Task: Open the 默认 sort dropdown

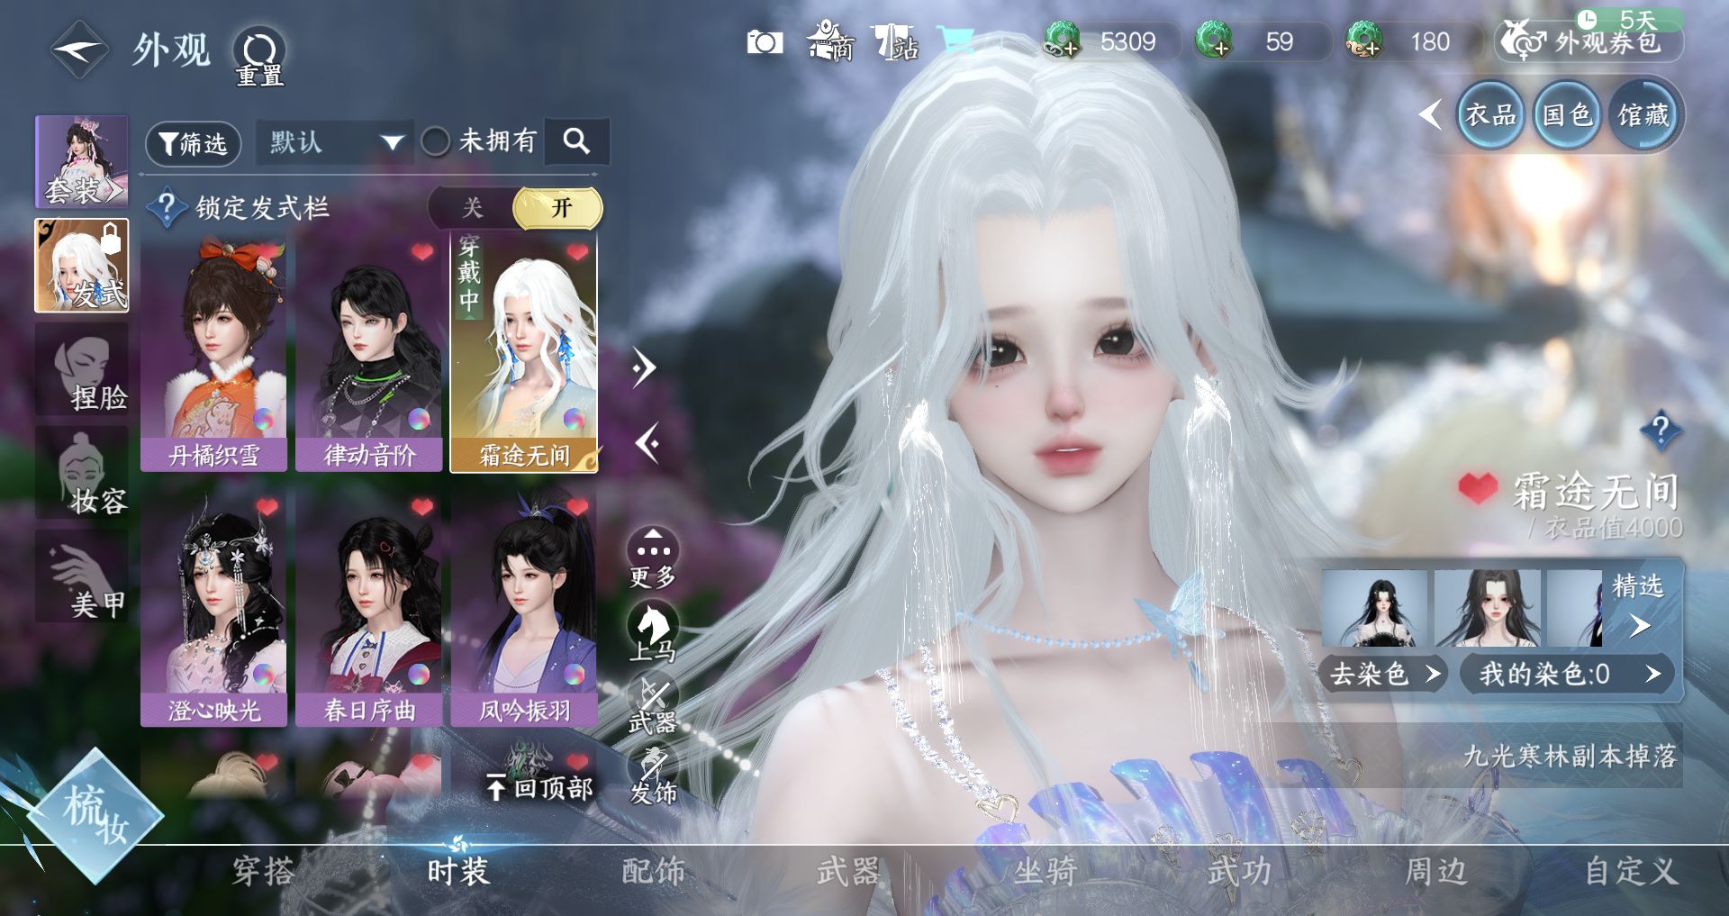Action: click(x=333, y=142)
